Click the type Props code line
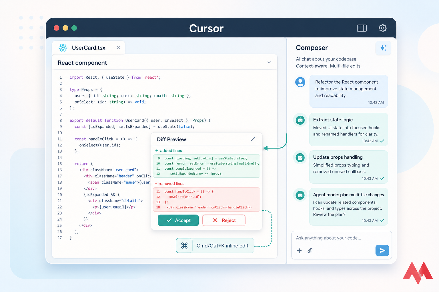Screen dimensions: 439x292 (x=86, y=90)
